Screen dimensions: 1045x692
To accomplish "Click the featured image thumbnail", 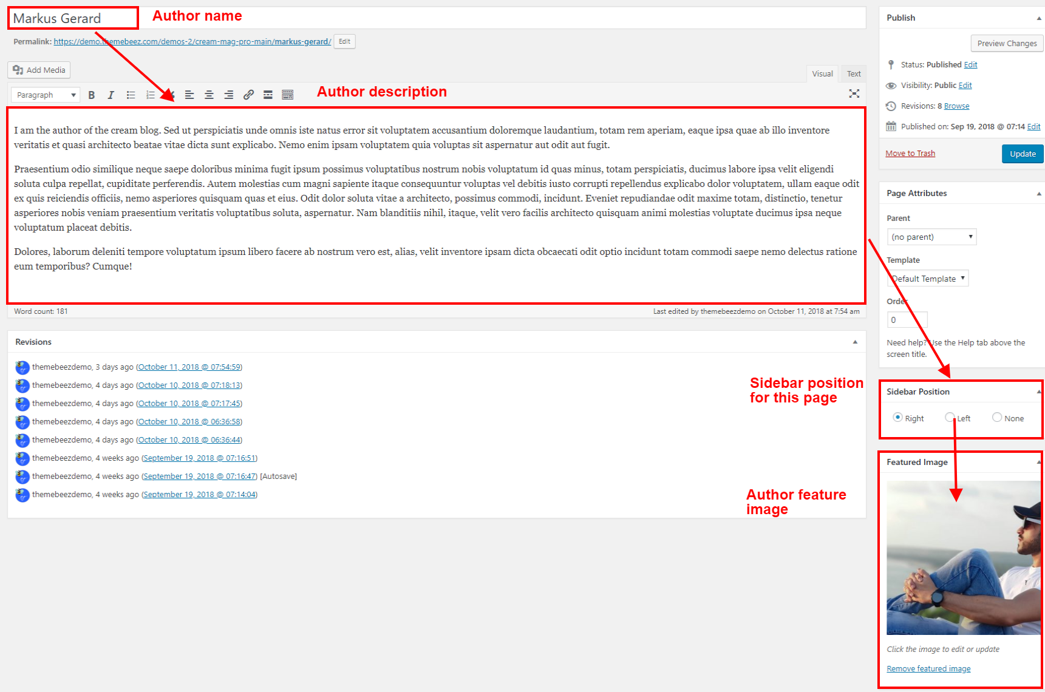I will pos(964,558).
